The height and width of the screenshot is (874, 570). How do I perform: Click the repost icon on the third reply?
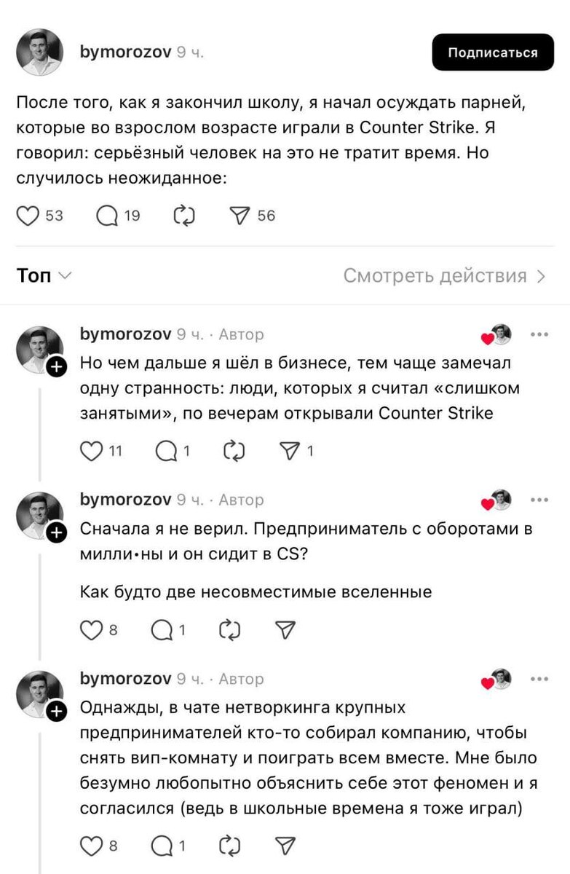[233, 846]
